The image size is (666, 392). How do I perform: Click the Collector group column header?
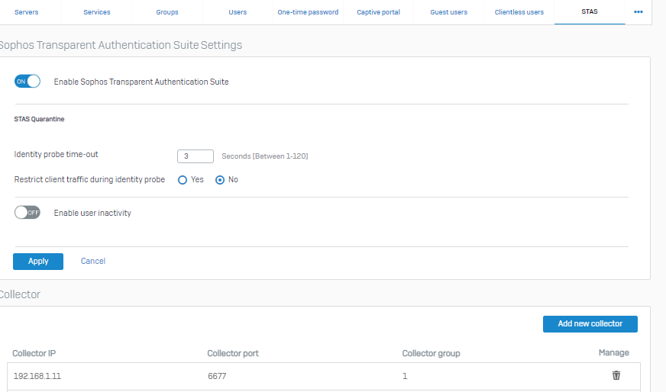[x=431, y=353]
